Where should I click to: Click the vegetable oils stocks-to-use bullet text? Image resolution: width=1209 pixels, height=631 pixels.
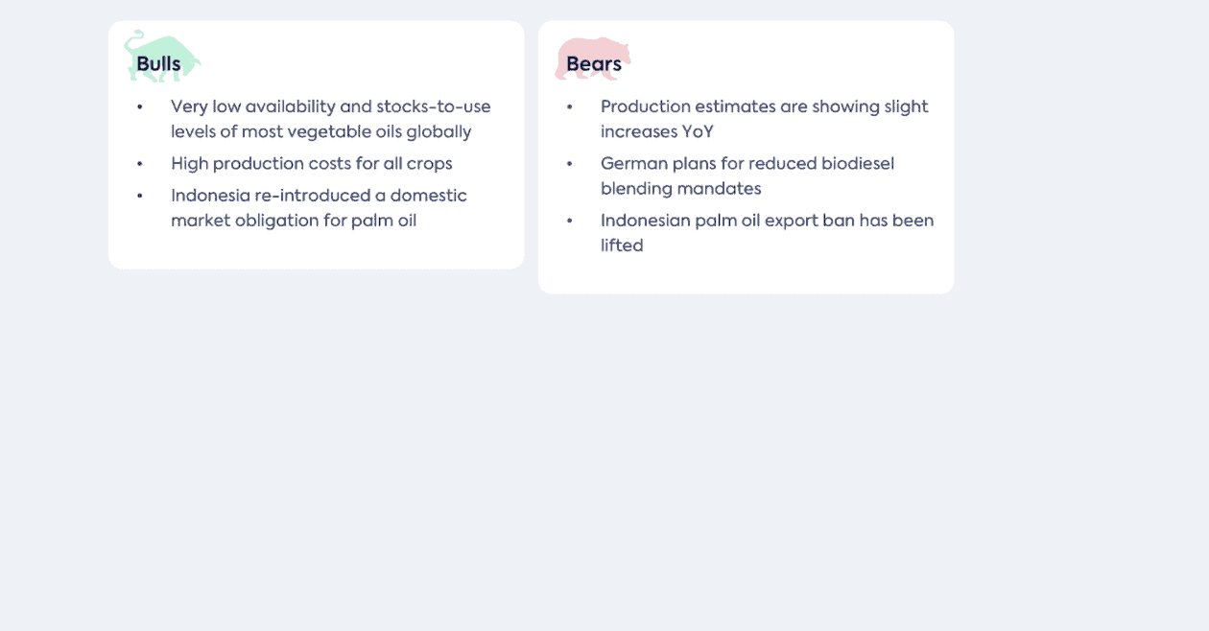(x=331, y=119)
